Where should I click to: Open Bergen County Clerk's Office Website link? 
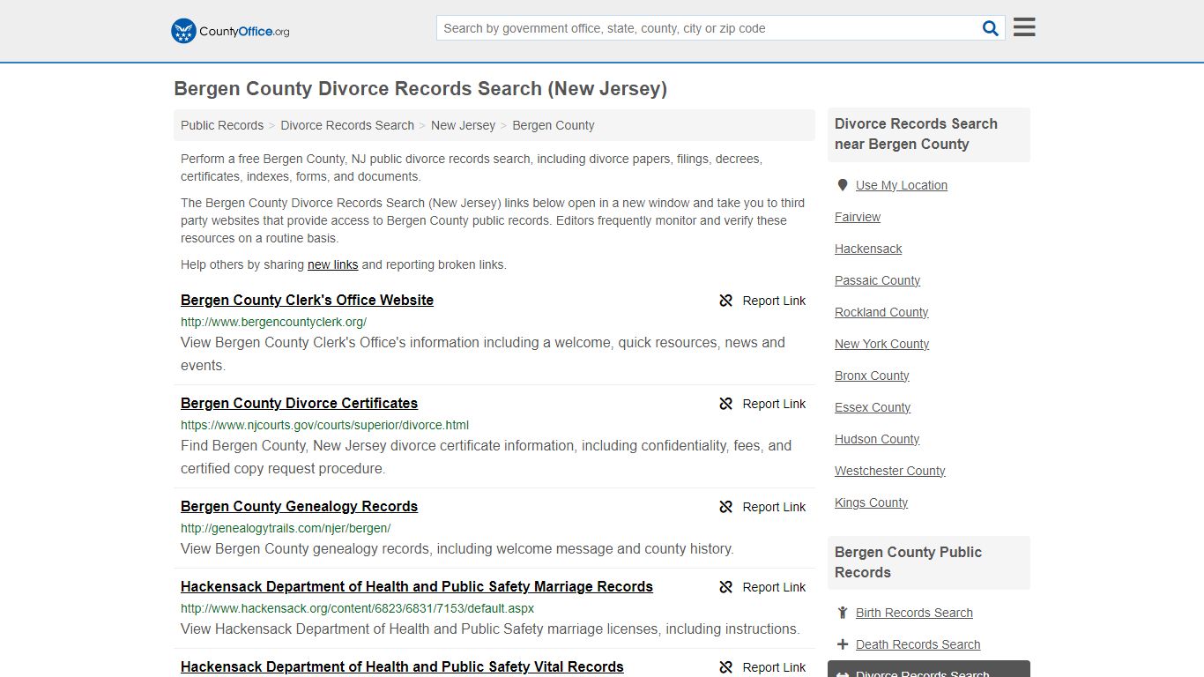click(307, 300)
